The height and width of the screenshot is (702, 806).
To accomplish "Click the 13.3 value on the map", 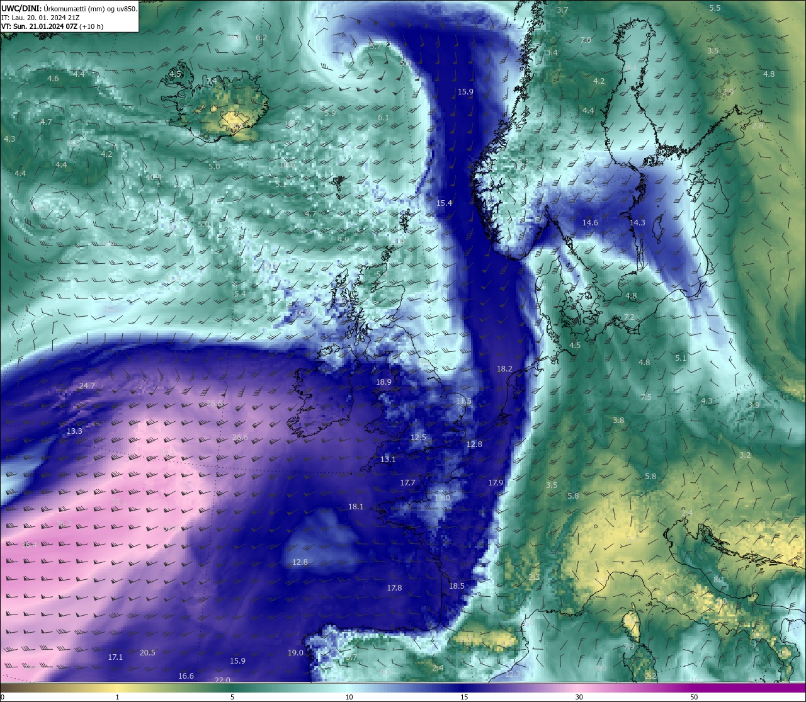I will 74,431.
